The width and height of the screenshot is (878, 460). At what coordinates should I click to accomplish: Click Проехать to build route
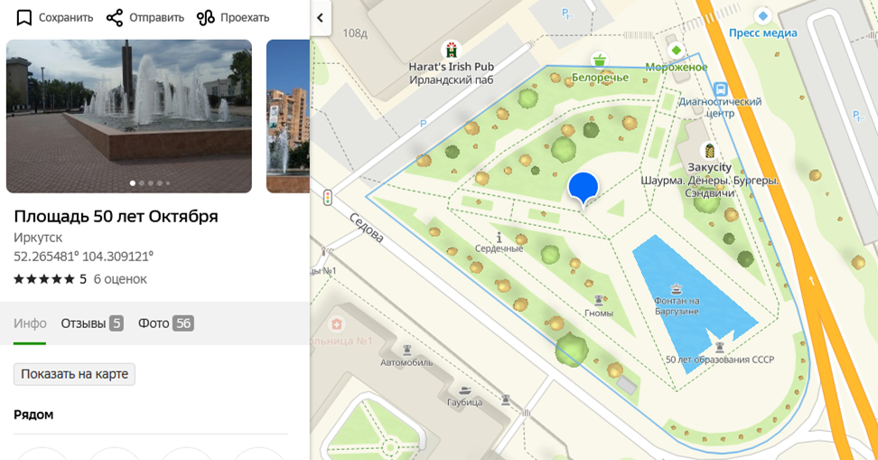[245, 18]
